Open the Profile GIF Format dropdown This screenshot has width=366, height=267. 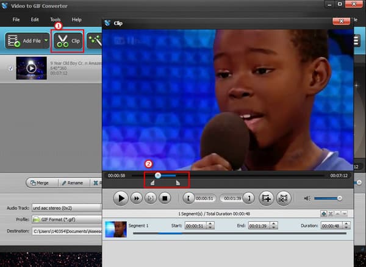coord(66,219)
